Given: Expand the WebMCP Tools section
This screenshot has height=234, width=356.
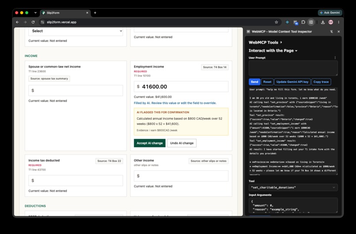Looking at the screenshot, I should (265, 42).
